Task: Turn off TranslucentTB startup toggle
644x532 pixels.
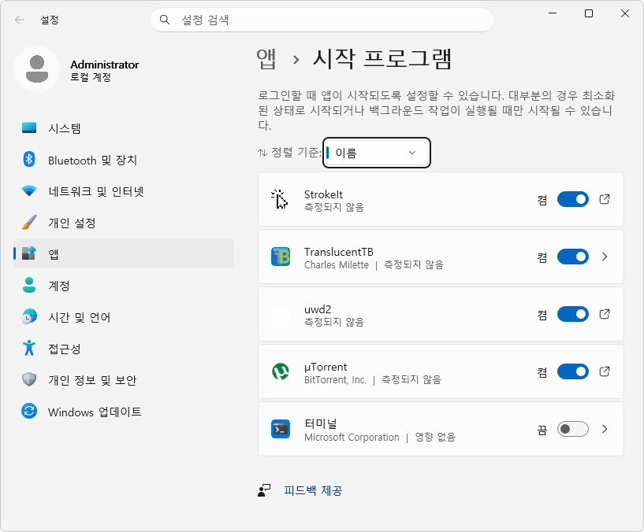Action: tap(572, 257)
